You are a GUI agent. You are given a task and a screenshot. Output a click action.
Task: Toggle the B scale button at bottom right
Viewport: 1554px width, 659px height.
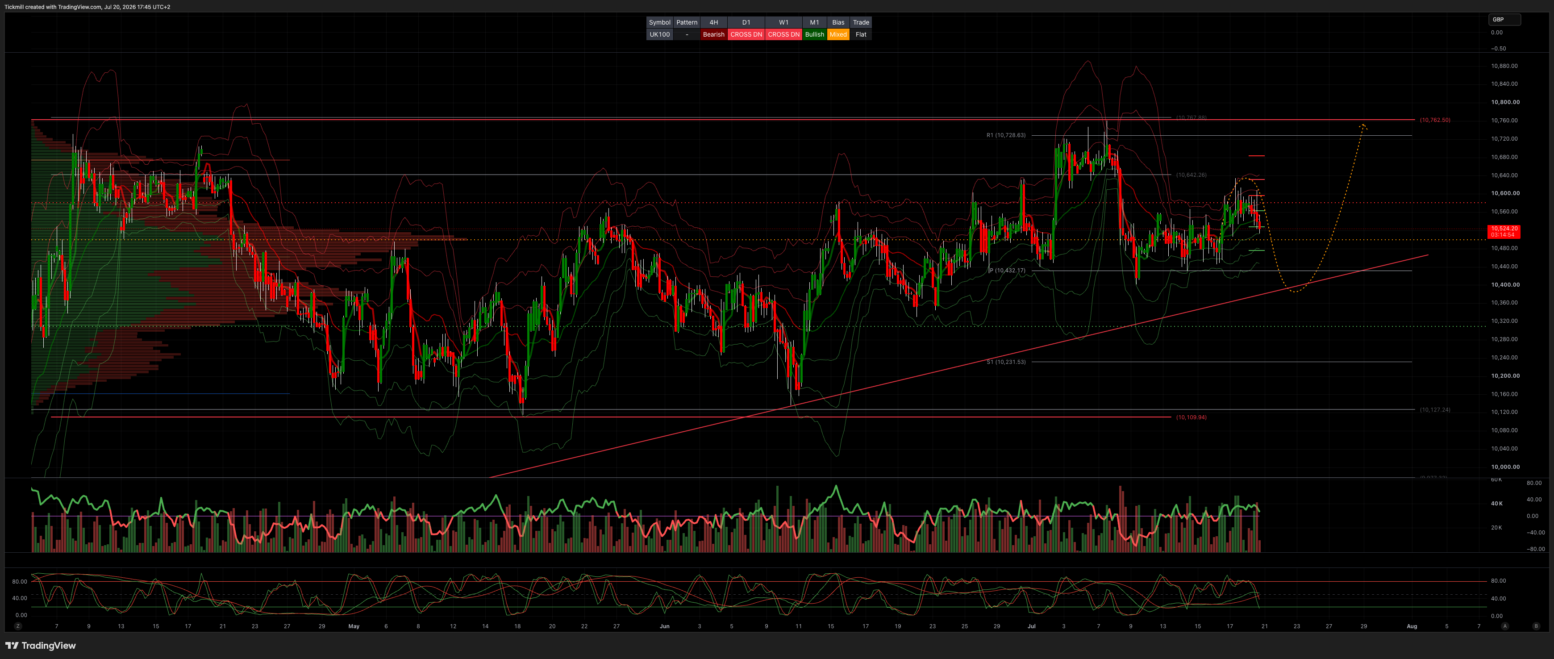pos(1536,626)
